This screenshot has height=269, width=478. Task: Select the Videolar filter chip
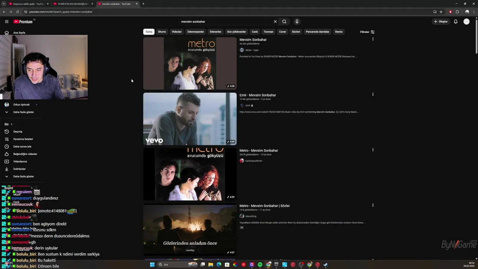[177, 32]
